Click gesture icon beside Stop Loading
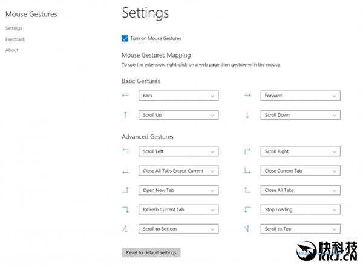 (247, 209)
